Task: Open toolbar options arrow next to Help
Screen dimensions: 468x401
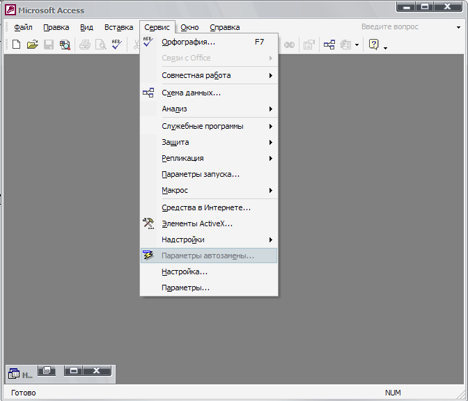Action: (x=385, y=48)
